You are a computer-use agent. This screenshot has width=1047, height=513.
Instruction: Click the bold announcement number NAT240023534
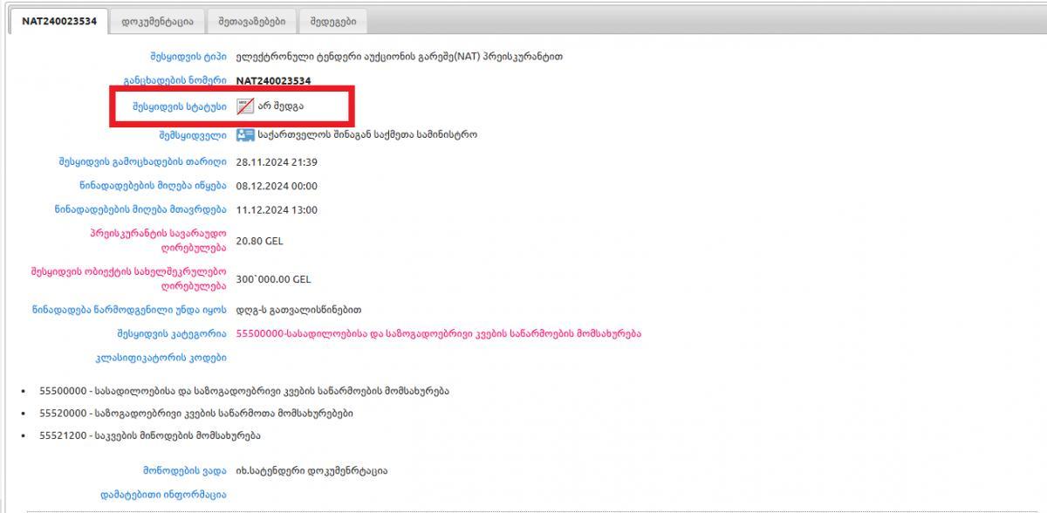point(273,81)
